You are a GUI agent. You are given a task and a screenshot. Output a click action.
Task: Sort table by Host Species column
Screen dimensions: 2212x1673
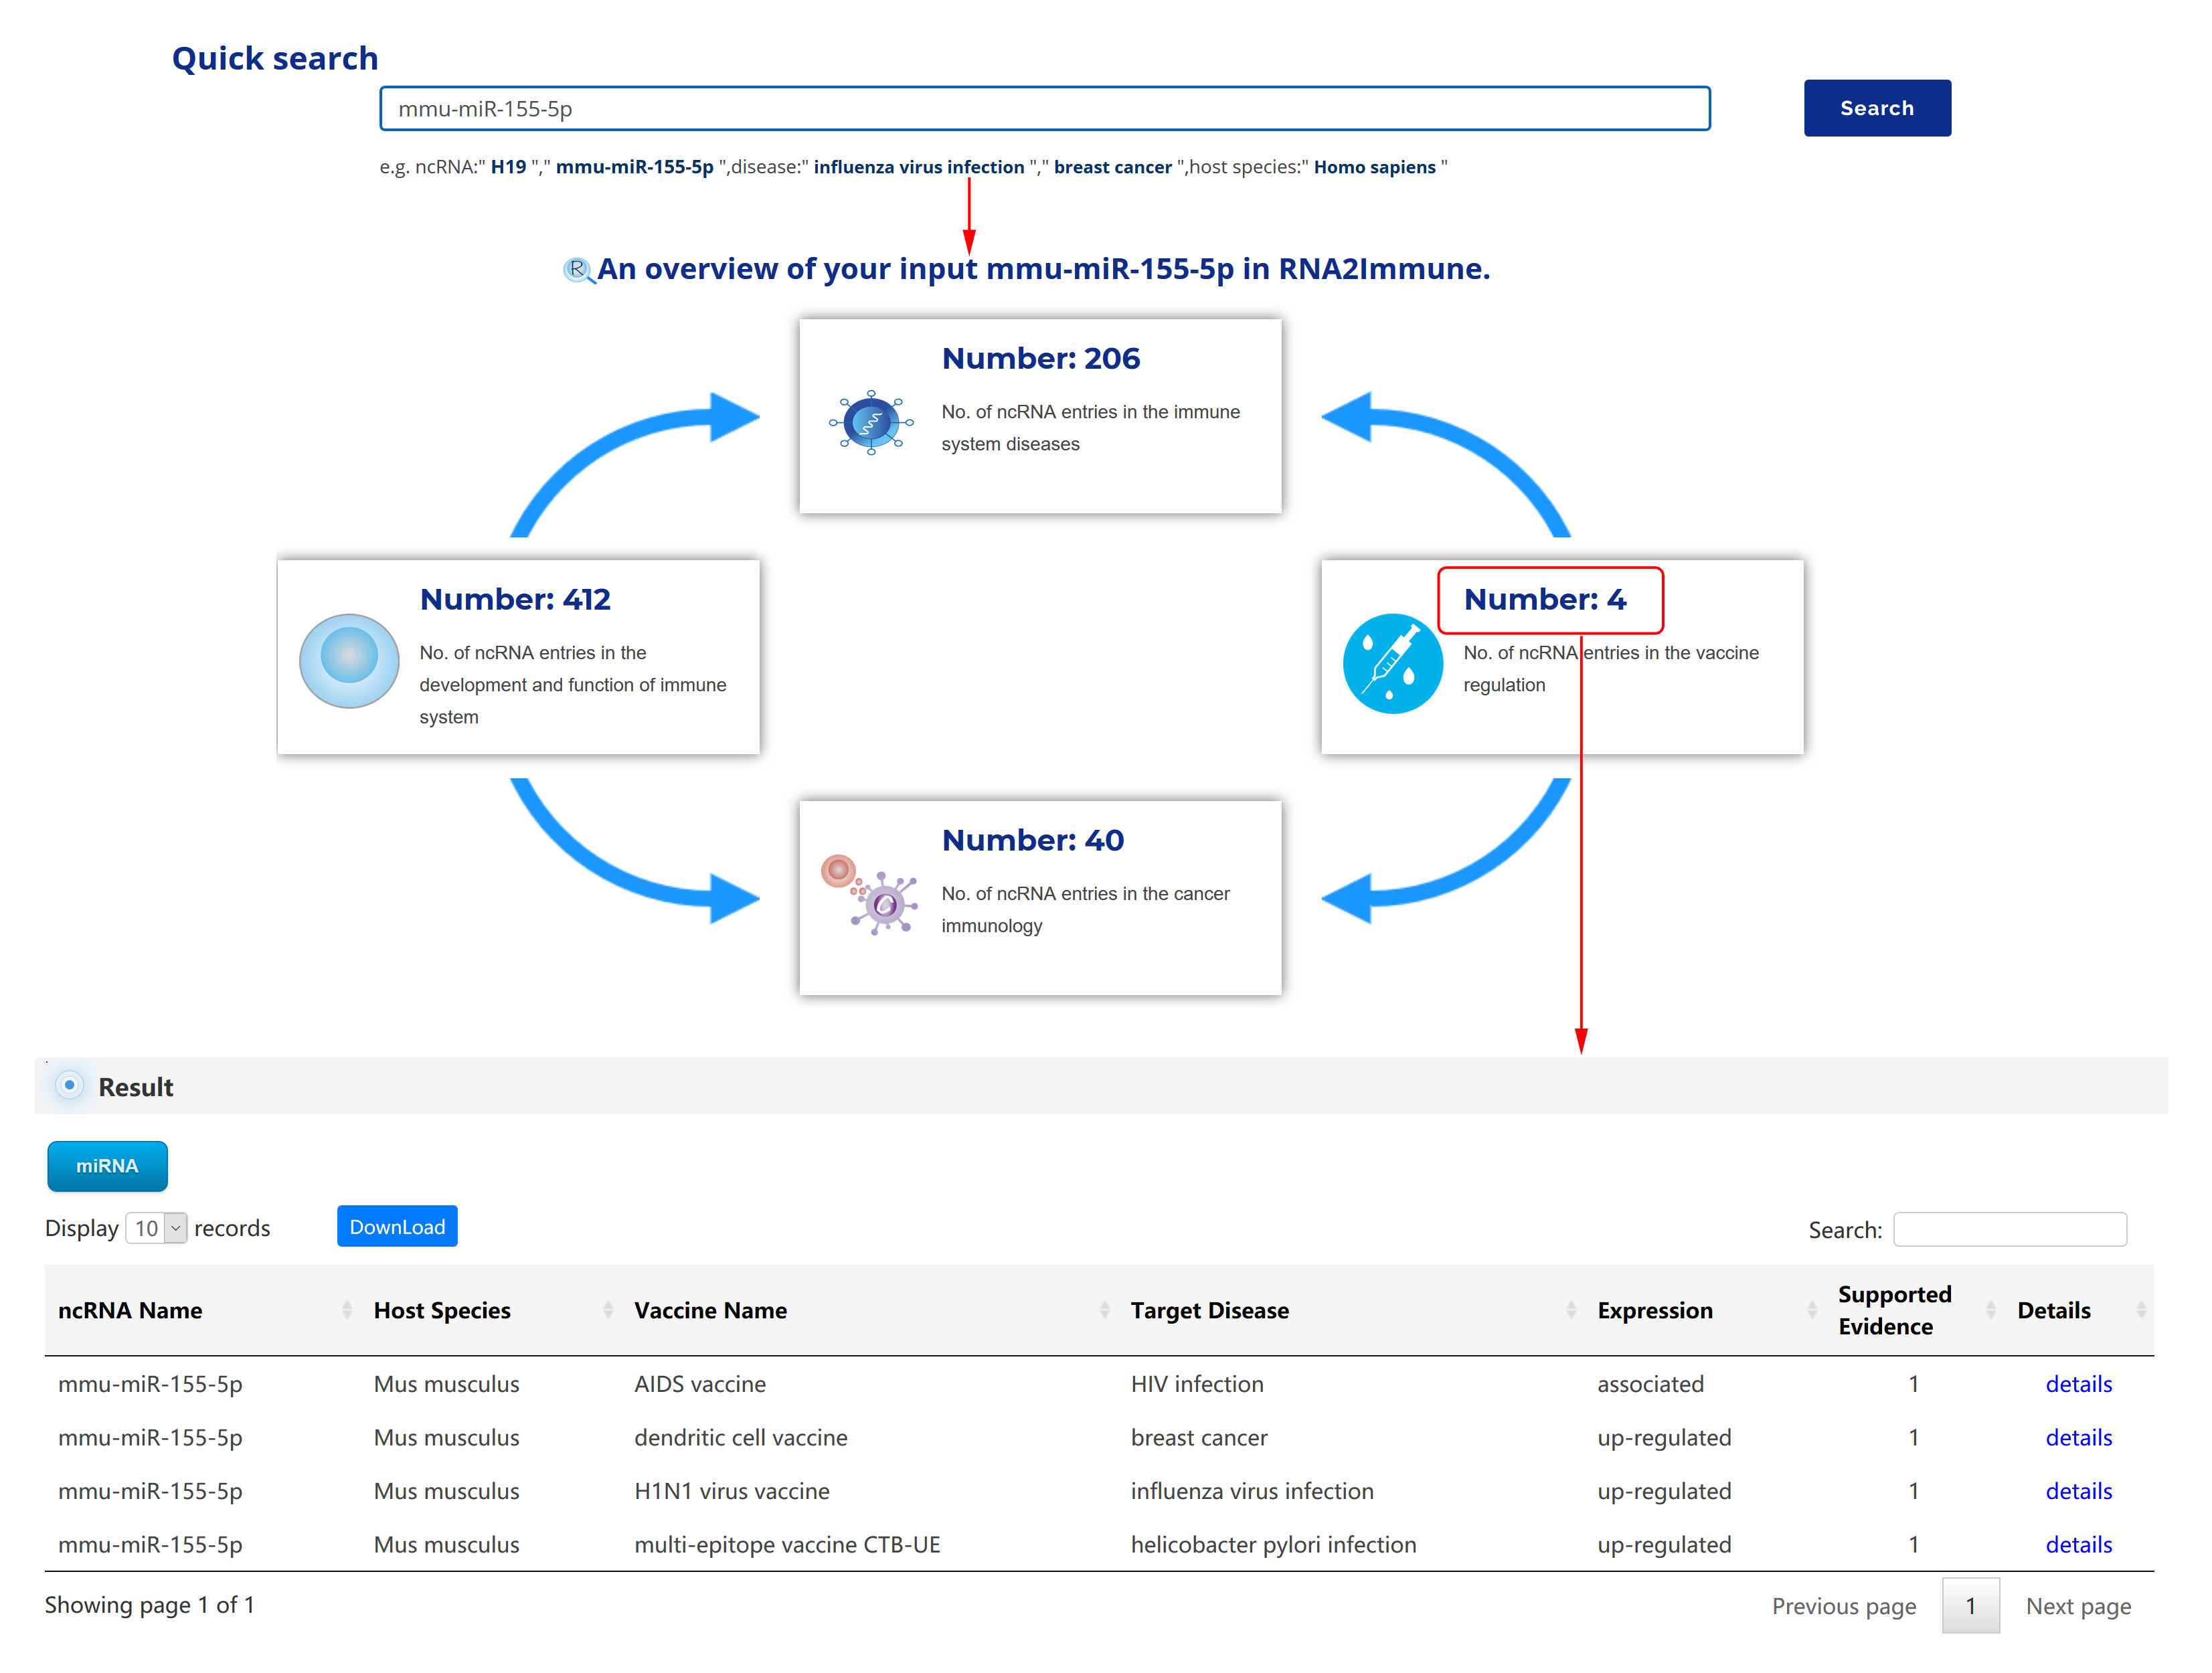pos(442,1310)
